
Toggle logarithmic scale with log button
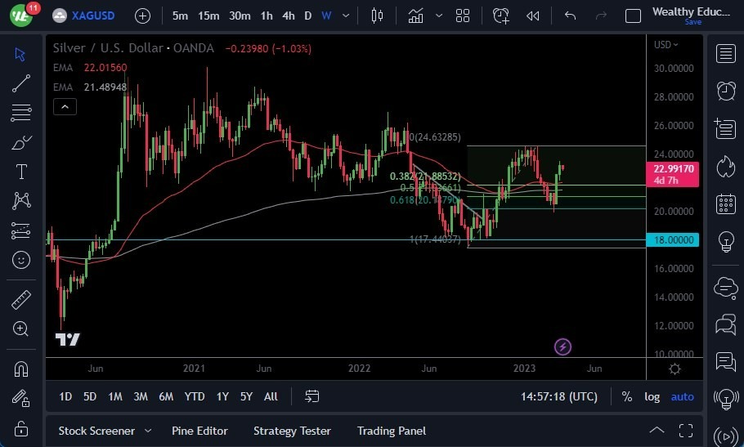(x=652, y=396)
